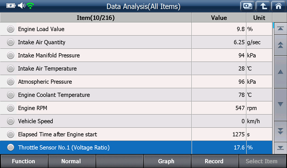This screenshot has height=168, width=287.
Task: Open the Function menu
Action: [x=24, y=161]
